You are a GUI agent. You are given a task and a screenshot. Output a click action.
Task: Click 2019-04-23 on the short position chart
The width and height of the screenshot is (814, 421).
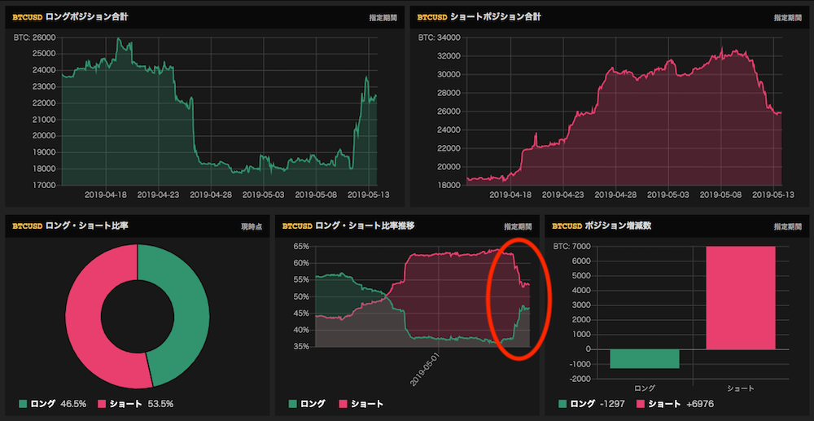point(563,195)
